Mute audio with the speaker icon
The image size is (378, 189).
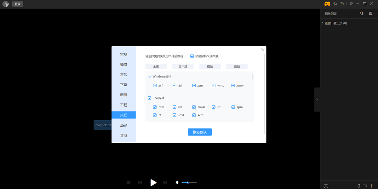coord(177,182)
